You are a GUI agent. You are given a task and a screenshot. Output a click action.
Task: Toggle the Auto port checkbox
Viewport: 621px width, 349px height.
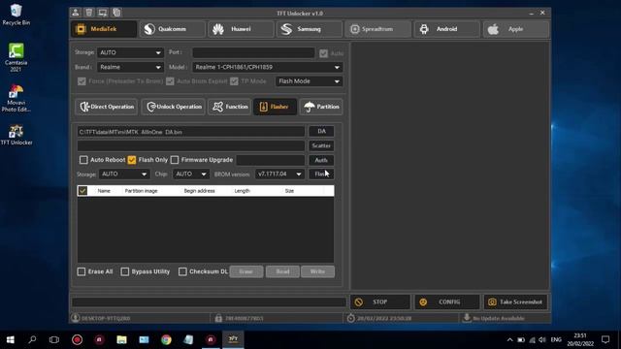(x=323, y=53)
